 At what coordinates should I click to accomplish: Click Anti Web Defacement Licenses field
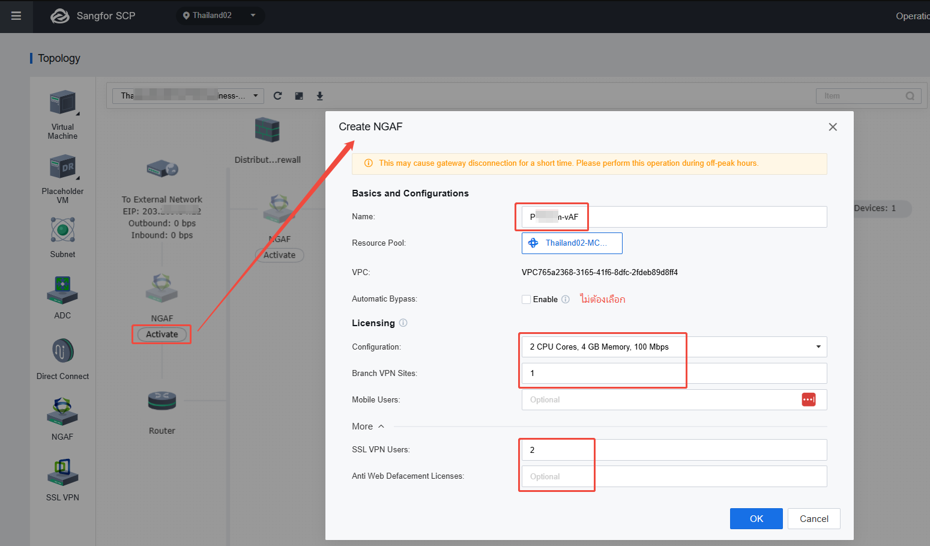pos(674,476)
